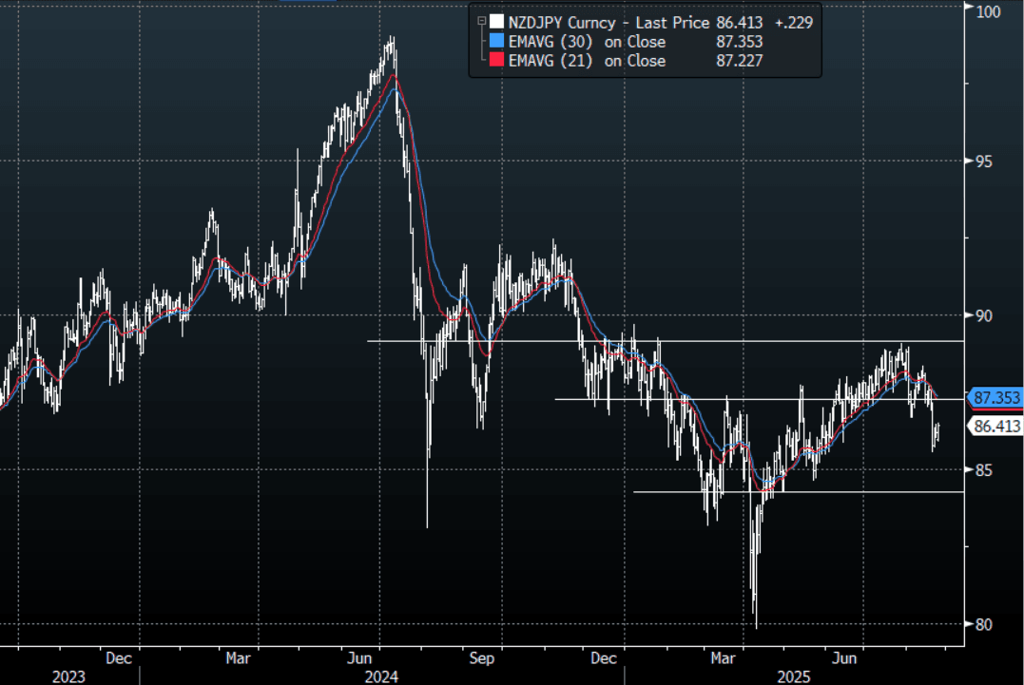Click the blue EMAVG (30) color swatch

click(497, 41)
